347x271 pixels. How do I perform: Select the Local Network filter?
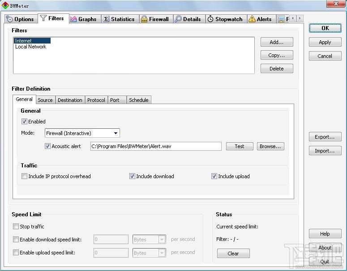31,47
